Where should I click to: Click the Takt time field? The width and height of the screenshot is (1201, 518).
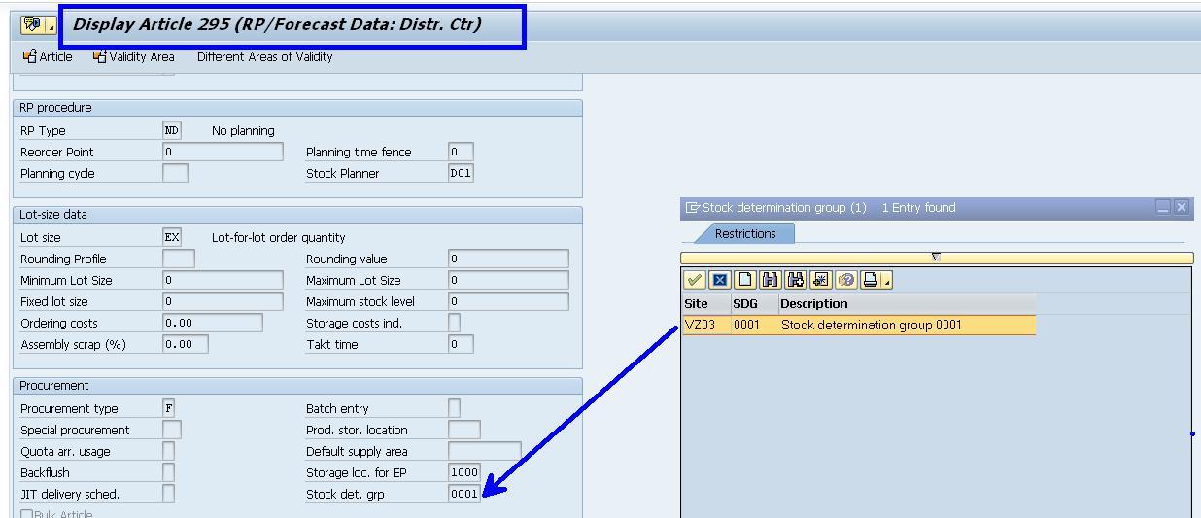tap(461, 344)
